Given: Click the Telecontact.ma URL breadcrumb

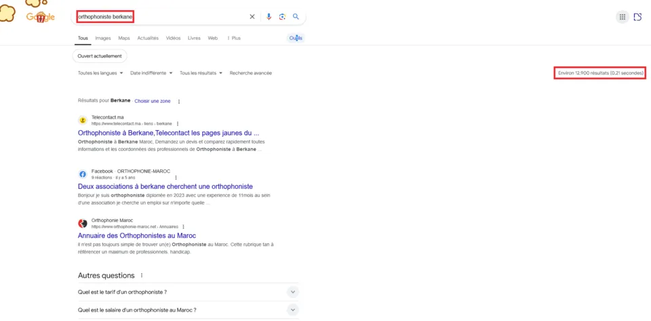Looking at the screenshot, I should coord(132,123).
